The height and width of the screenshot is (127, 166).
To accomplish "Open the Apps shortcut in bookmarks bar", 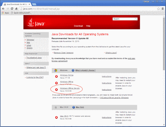I will (x=5, y=13).
